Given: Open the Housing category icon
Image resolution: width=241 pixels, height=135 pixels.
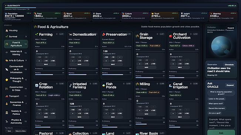Looking at the screenshot, I should click(7, 31).
